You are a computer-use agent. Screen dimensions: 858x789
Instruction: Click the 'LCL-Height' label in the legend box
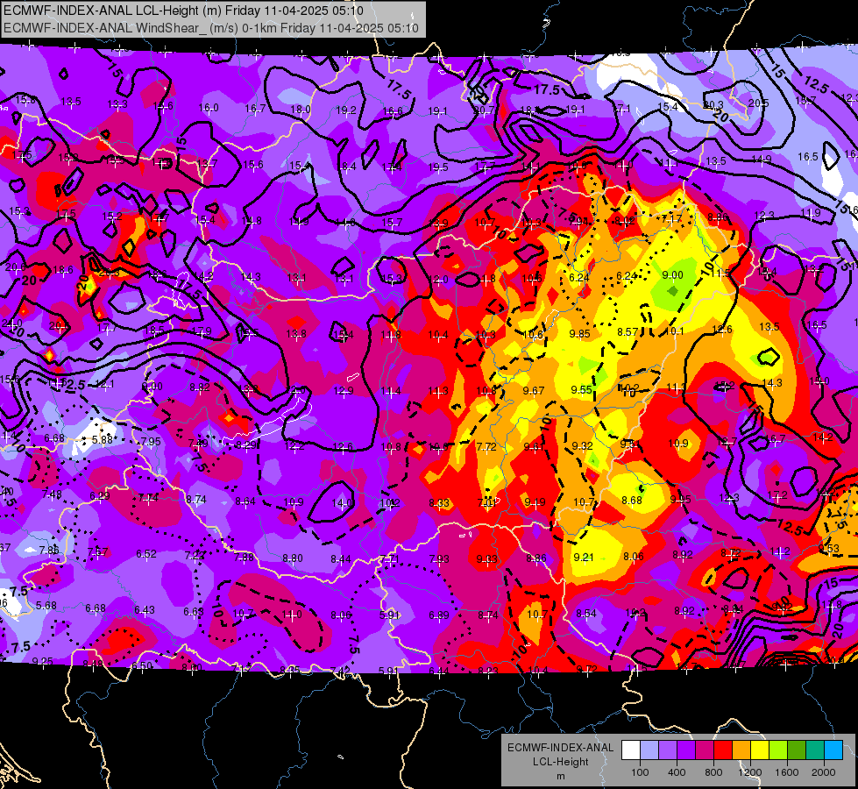click(560, 762)
